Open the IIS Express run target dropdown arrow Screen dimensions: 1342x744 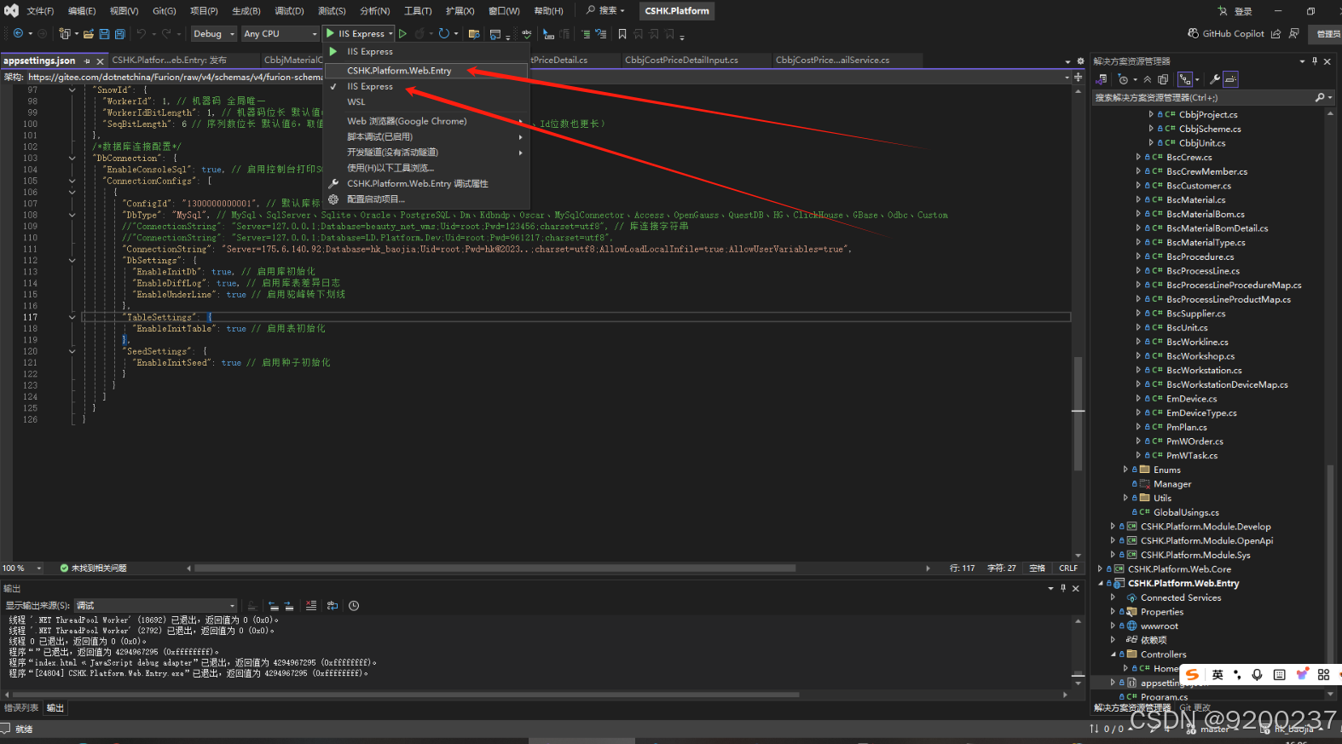pos(390,34)
